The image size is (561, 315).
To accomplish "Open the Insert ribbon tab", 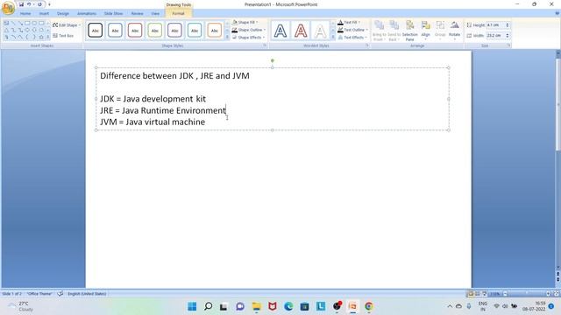I will point(44,14).
